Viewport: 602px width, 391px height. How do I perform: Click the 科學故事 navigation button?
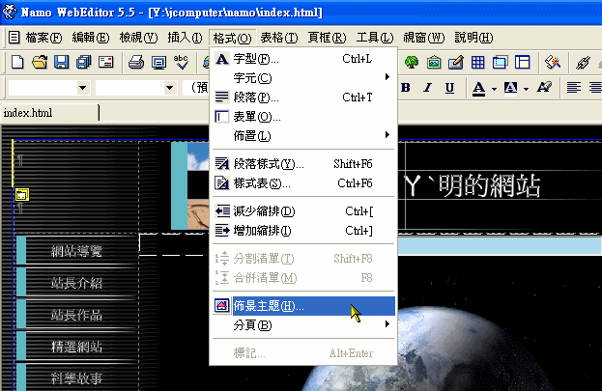(76, 377)
